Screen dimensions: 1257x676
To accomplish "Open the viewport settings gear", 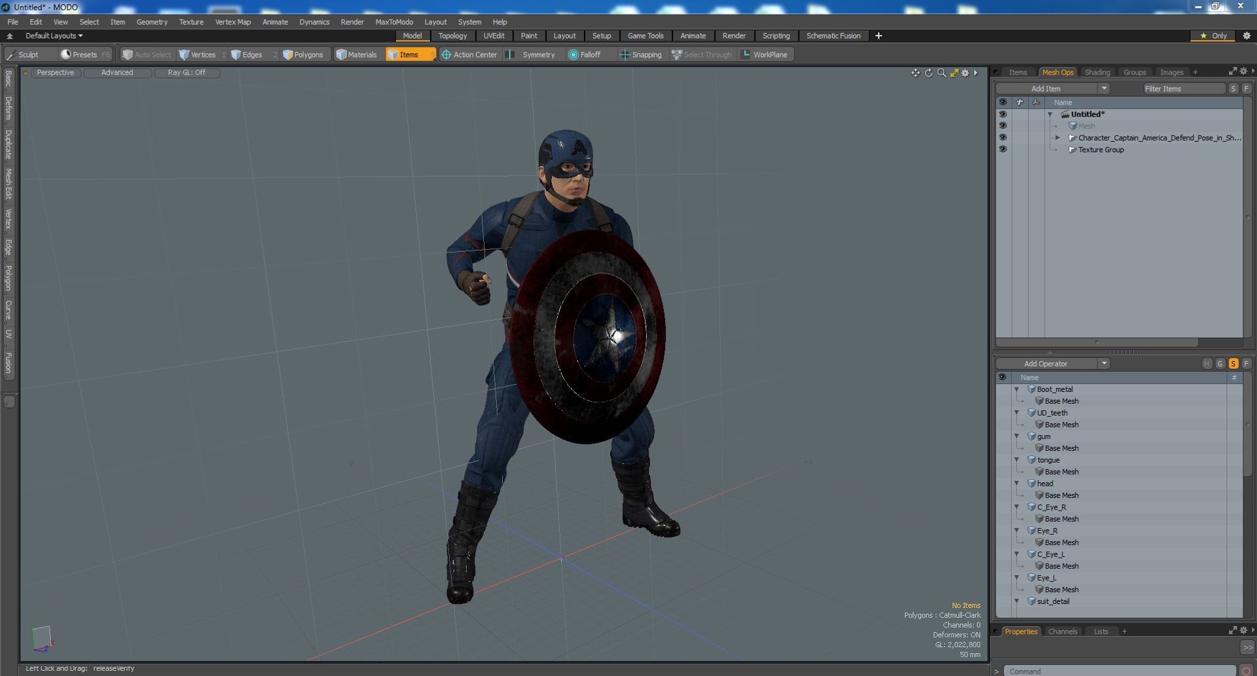I will click(x=965, y=73).
